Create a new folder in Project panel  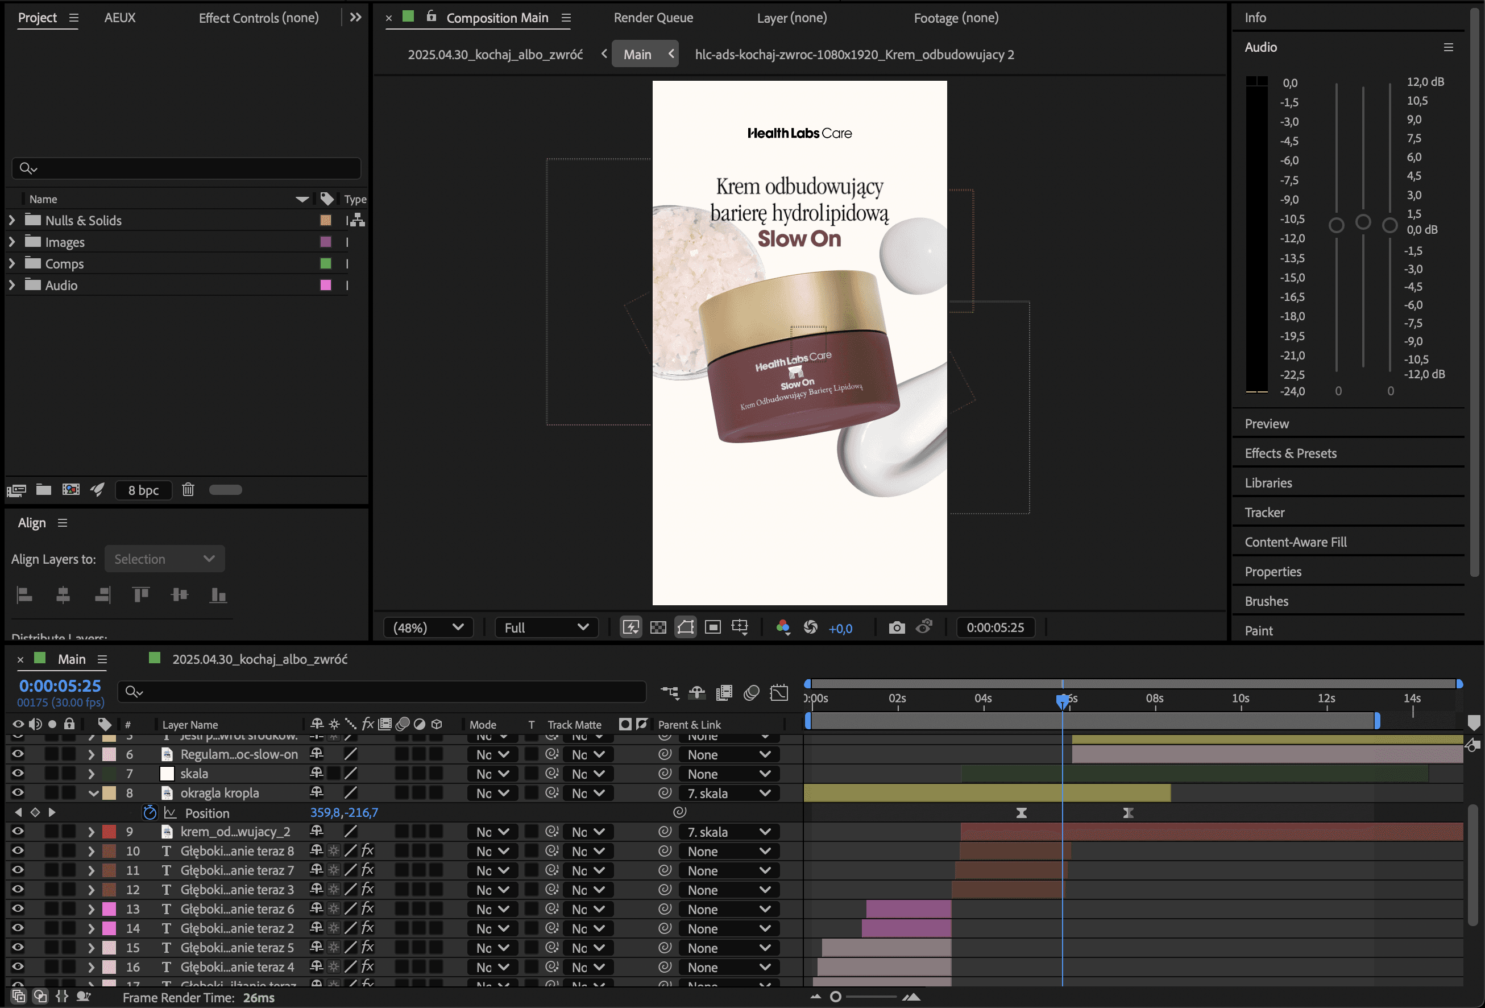point(43,490)
